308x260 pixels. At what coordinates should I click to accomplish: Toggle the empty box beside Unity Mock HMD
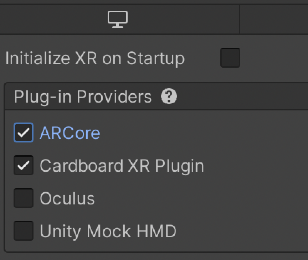(x=24, y=231)
